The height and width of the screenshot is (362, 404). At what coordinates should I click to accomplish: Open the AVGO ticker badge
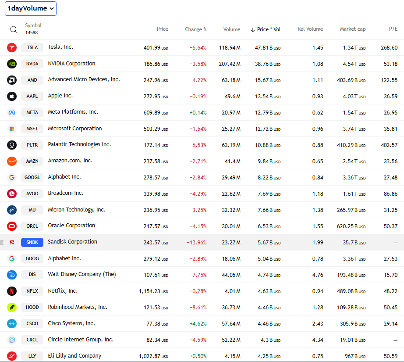point(32,194)
